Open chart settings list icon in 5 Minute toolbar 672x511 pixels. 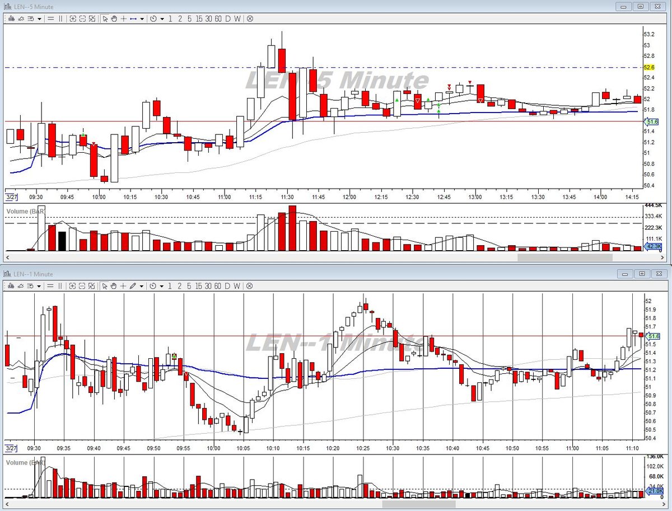pos(31,18)
